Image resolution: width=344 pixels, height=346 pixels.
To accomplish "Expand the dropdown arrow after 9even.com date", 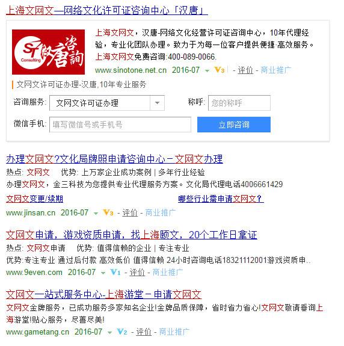I will (x=103, y=273).
